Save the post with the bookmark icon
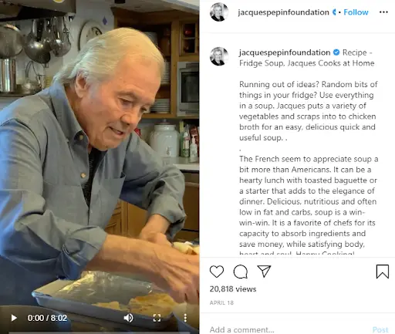Viewport: 395px width, 334px height. pyautogui.click(x=383, y=272)
